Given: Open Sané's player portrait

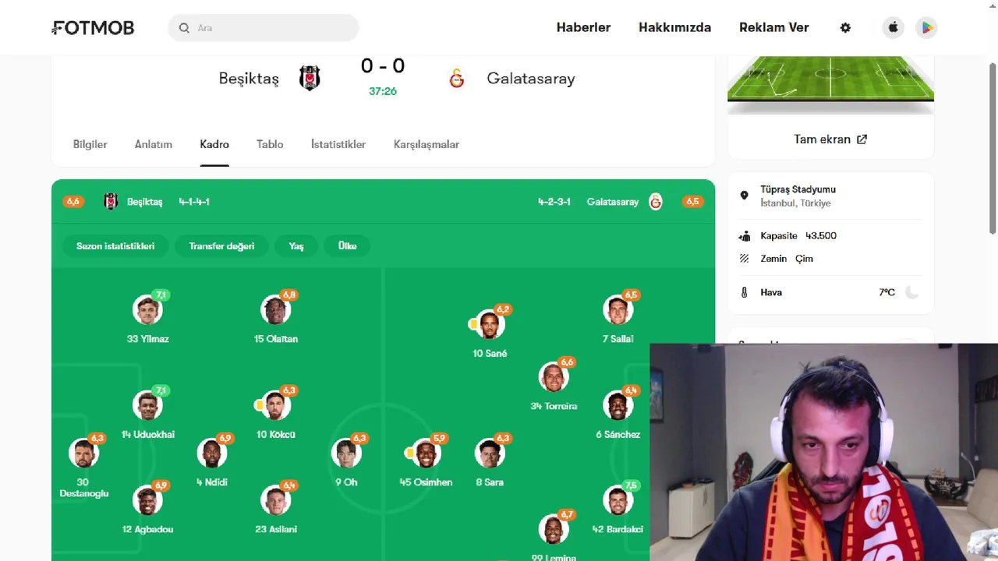Looking at the screenshot, I should (x=490, y=324).
